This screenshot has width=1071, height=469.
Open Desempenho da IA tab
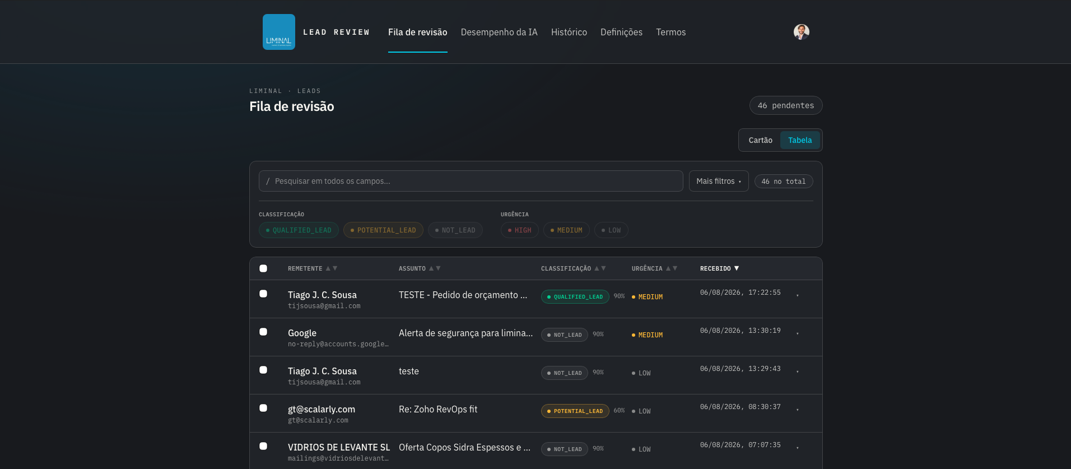499,32
